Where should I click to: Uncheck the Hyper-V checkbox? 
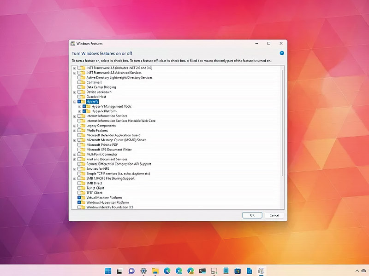click(x=79, y=102)
